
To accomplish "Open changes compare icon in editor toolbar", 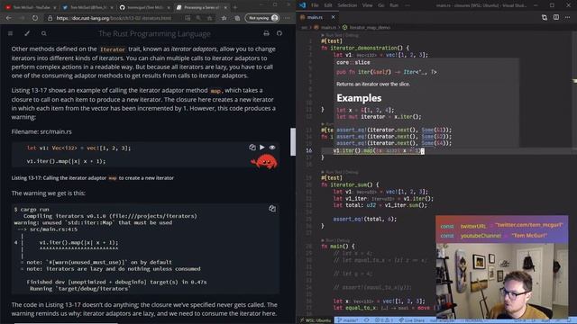I will [x=545, y=18].
